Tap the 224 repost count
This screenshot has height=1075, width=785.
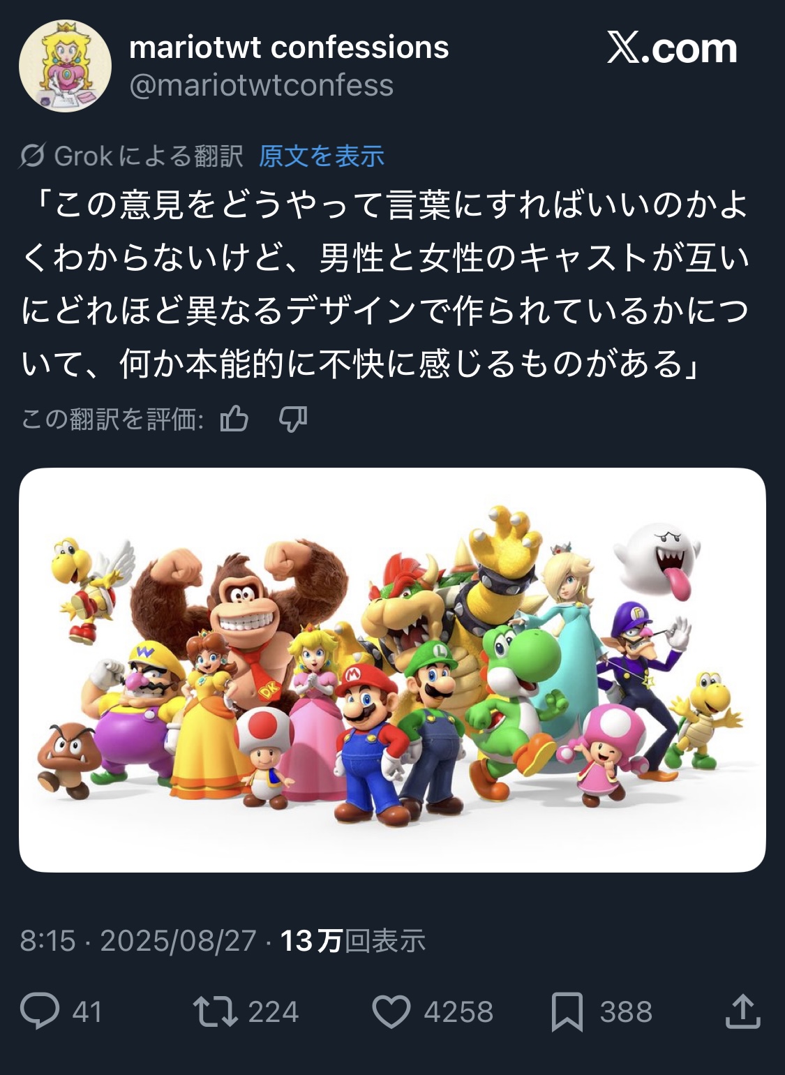coord(274,1011)
